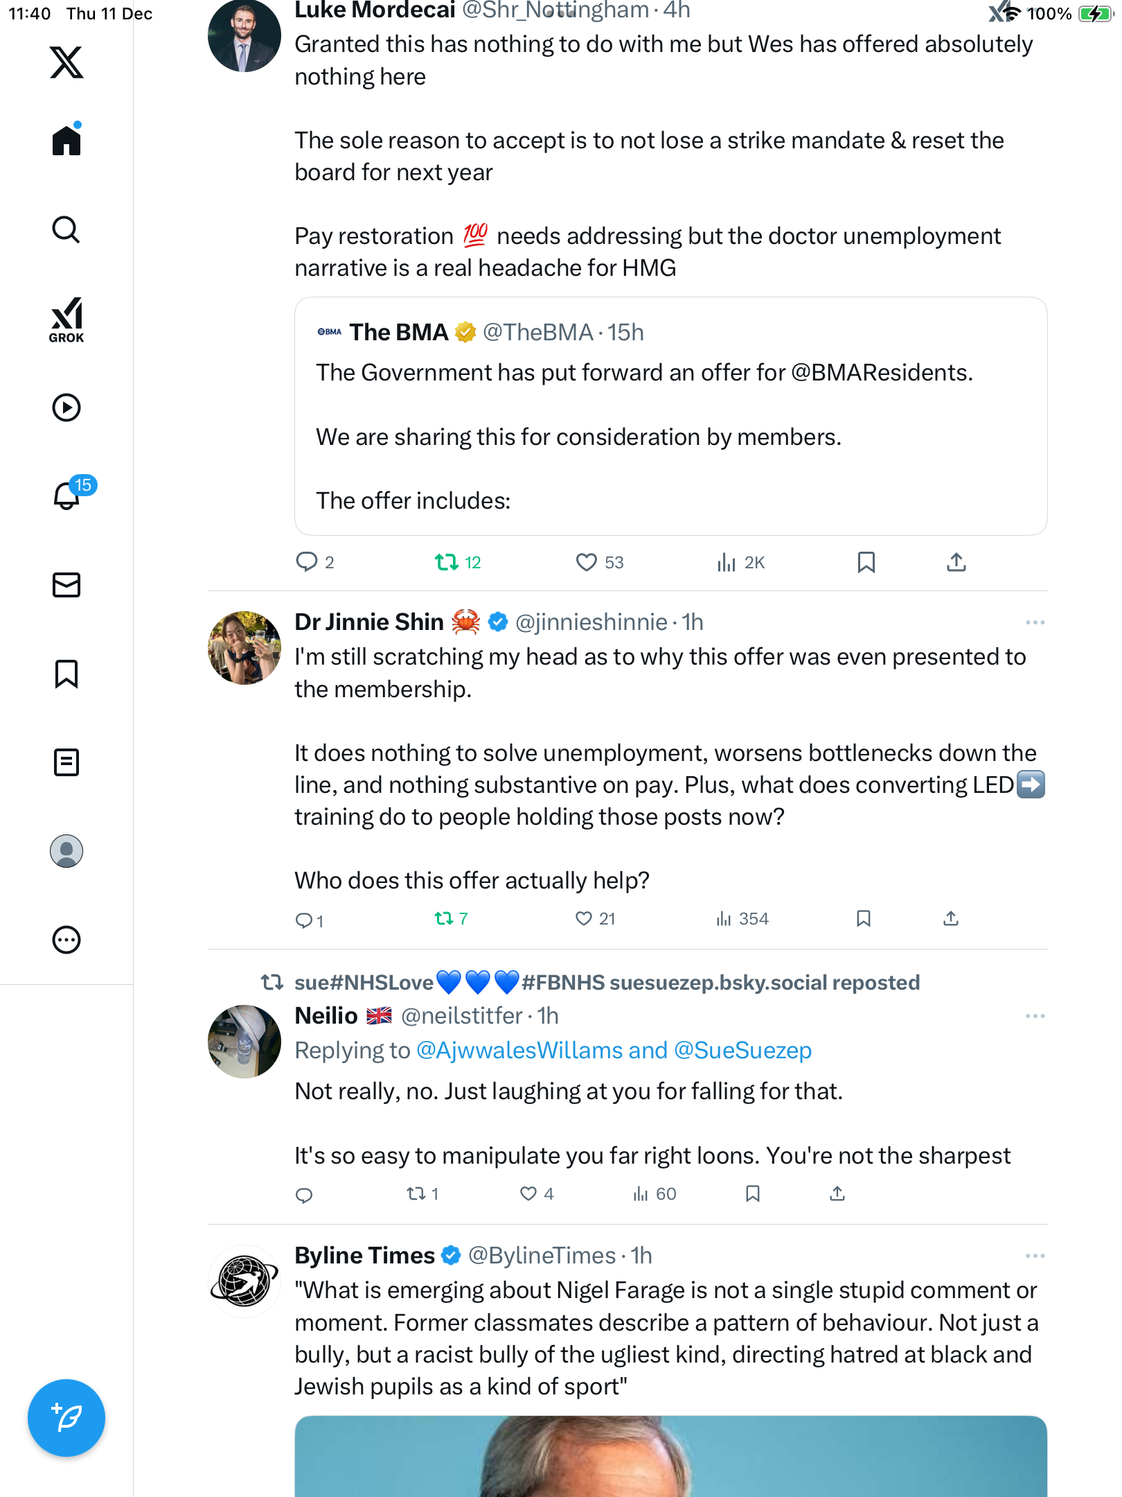The height and width of the screenshot is (1497, 1122).
Task: Share Dr Jinnie Shin's post
Action: [951, 919]
